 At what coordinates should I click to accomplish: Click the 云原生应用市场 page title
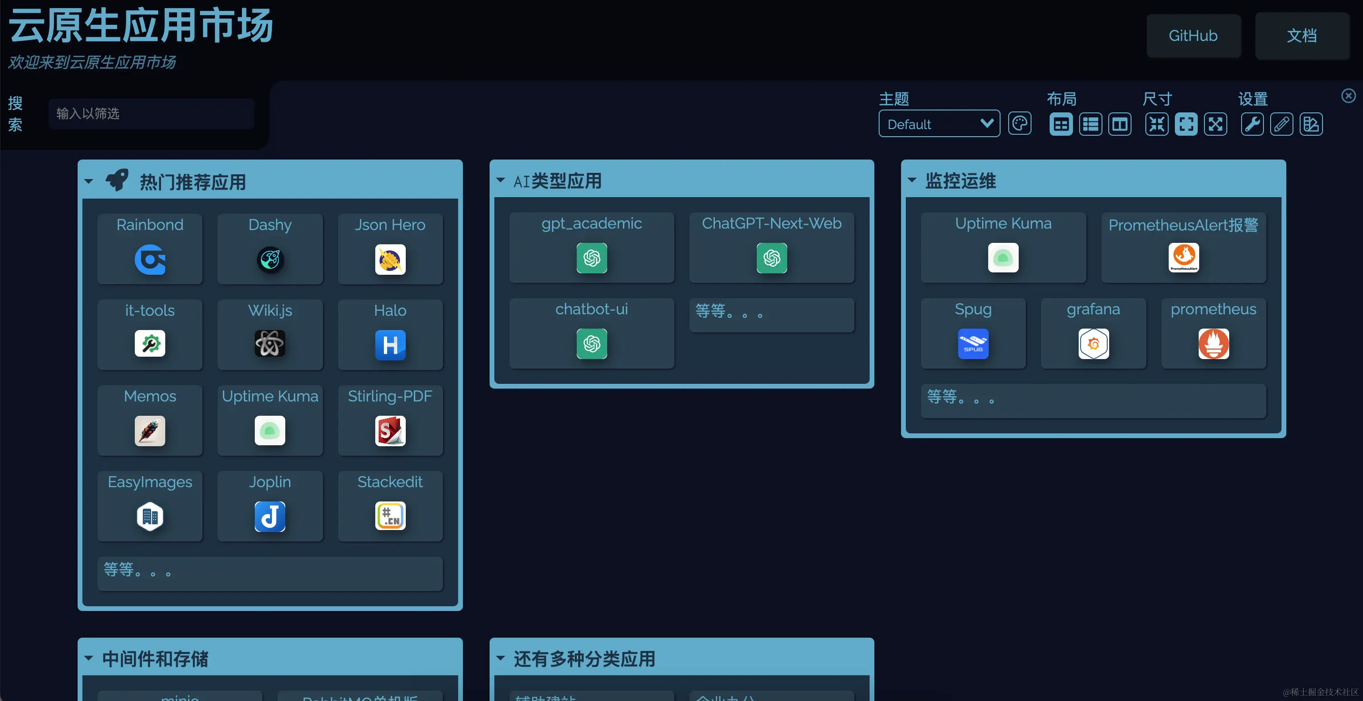click(x=141, y=25)
